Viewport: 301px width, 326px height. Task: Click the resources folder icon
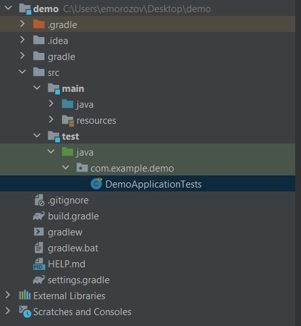point(68,121)
